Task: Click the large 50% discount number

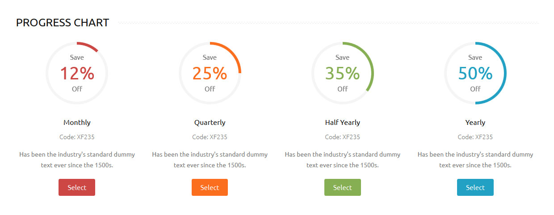Action: (475, 74)
